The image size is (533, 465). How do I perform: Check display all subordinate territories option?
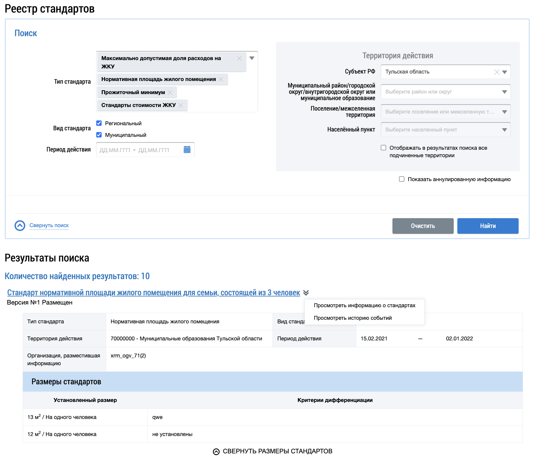point(383,148)
